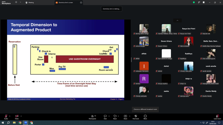Click the green encryption shield icon

(194, 2)
